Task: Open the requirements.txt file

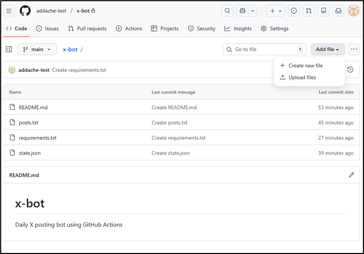Action: (x=38, y=138)
